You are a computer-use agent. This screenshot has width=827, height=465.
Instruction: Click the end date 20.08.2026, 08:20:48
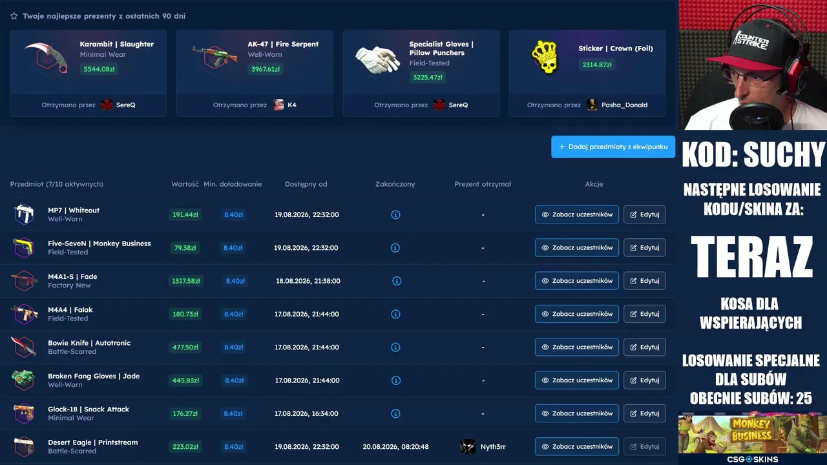pos(395,446)
